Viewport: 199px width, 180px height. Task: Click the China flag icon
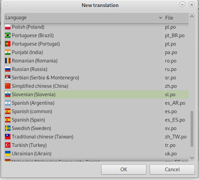pyautogui.click(x=8, y=86)
